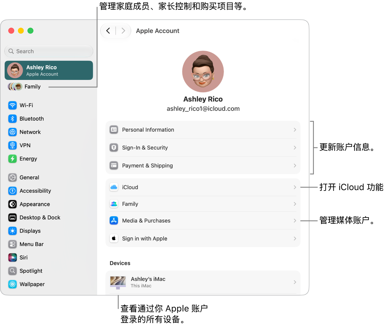Screen dimensions: 391x325
Task: Click the "This iMac" subtitle text
Action: tap(141, 286)
